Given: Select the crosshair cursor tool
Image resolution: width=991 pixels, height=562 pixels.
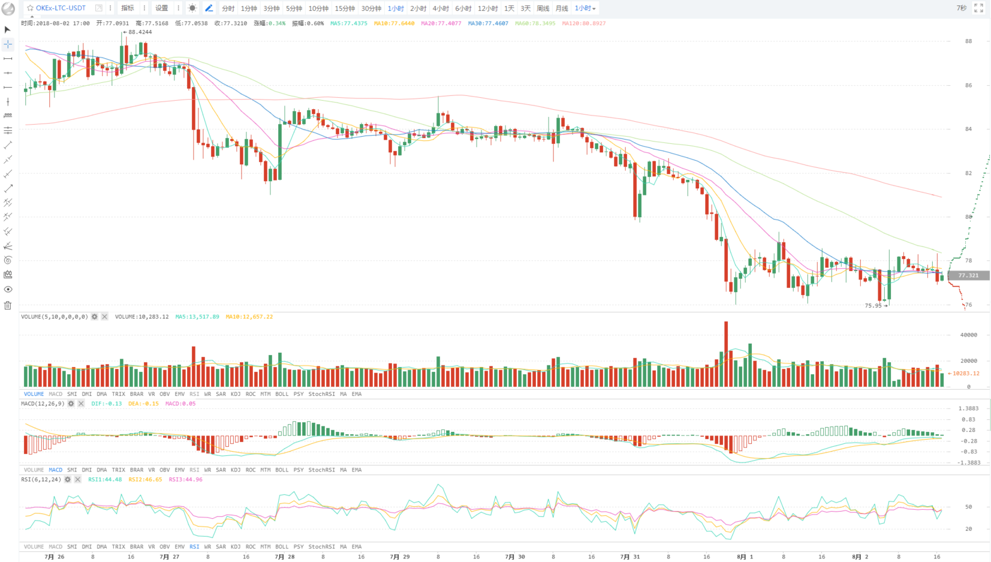Looking at the screenshot, I should click(x=8, y=44).
